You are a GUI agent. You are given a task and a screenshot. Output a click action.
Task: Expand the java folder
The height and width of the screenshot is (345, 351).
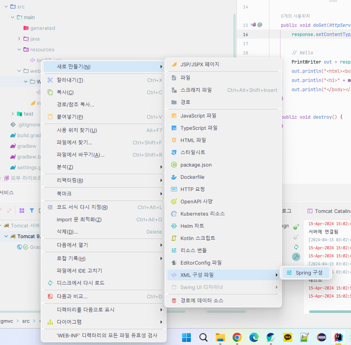pyautogui.click(x=19, y=39)
